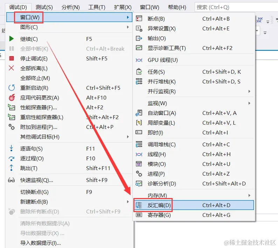Click the Parallel Stacks (并行堆栈) icon
The width and height of the screenshot is (278, 248).
(139, 81)
